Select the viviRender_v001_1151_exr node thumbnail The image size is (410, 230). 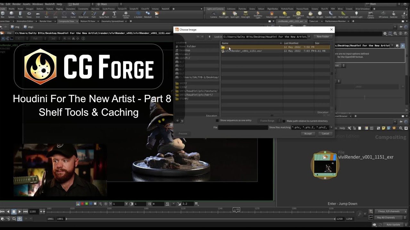click(x=325, y=165)
